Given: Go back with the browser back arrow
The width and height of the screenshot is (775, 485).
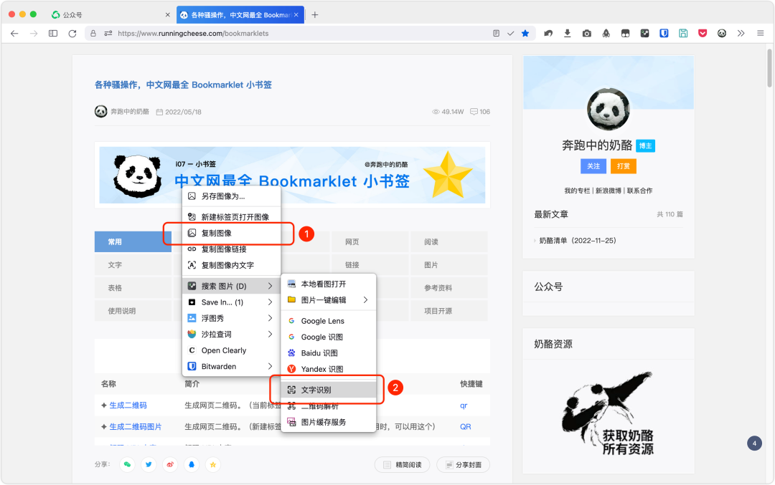Looking at the screenshot, I should click(14, 34).
